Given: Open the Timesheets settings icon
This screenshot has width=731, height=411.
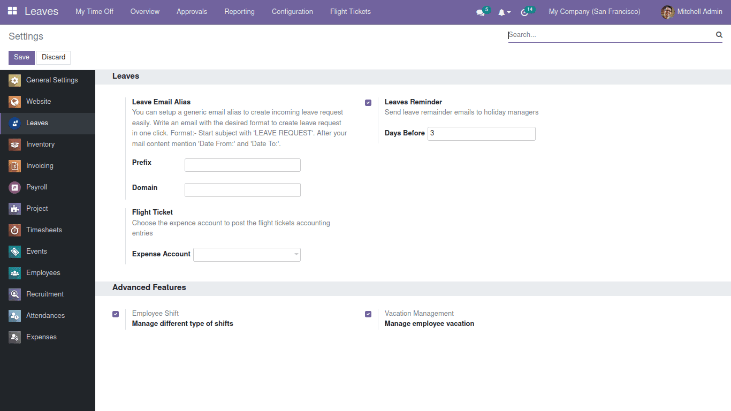Looking at the screenshot, I should pyautogui.click(x=14, y=230).
